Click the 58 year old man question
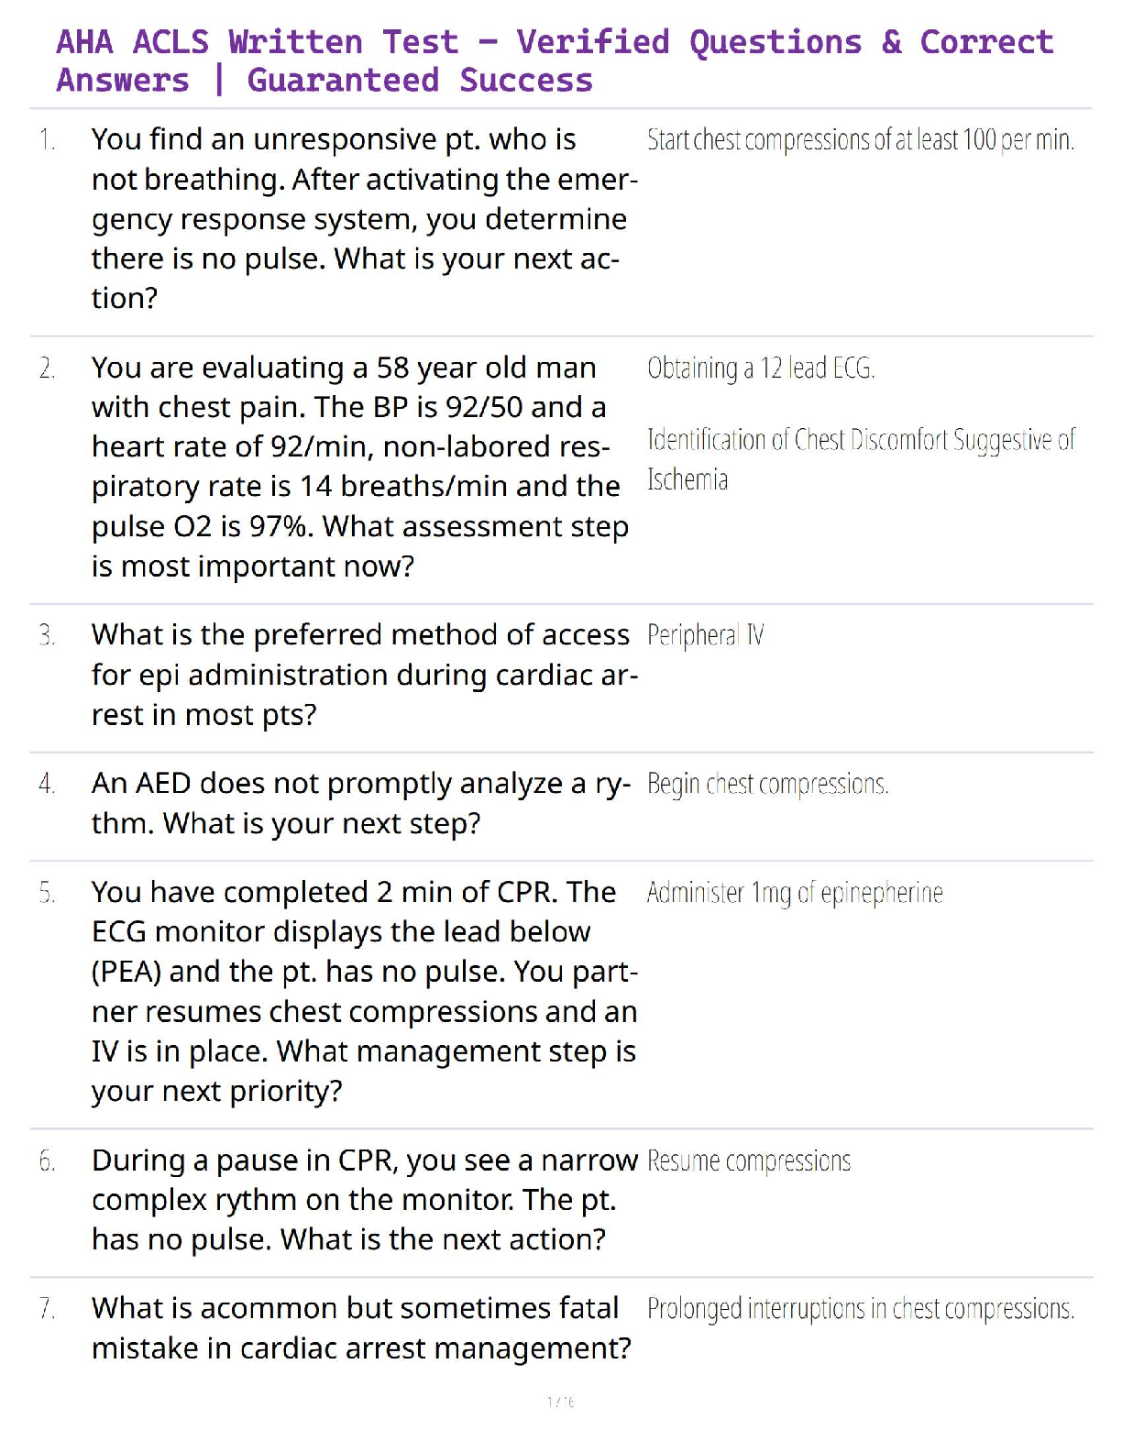The height and width of the screenshot is (1452, 1122). pos(359,467)
